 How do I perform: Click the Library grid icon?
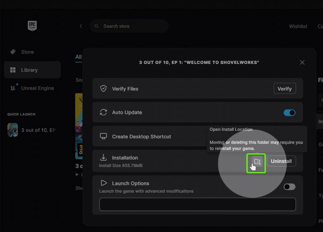click(x=13, y=70)
